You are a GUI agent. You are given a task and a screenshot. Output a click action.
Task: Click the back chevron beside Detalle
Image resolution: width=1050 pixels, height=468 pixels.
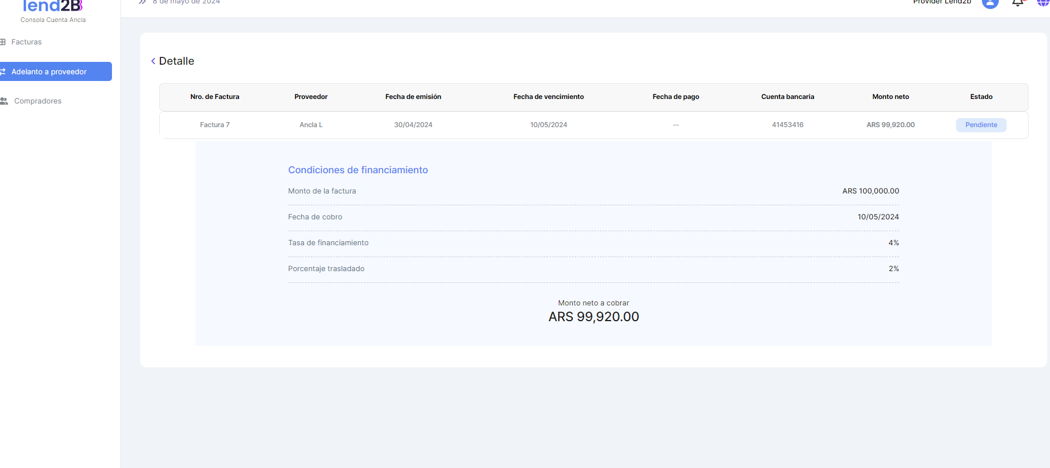coord(153,61)
